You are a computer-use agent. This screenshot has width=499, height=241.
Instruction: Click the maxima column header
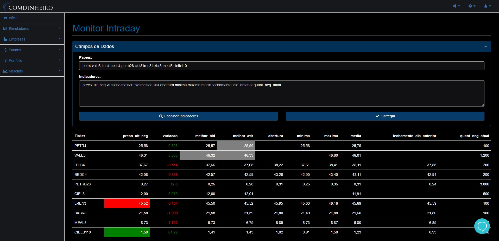[x=331, y=136]
